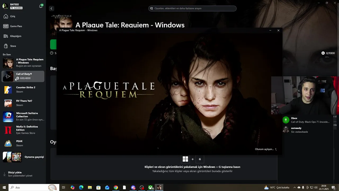
Task: Open the notifications bell in Xbox app
Action: click(x=41, y=6)
